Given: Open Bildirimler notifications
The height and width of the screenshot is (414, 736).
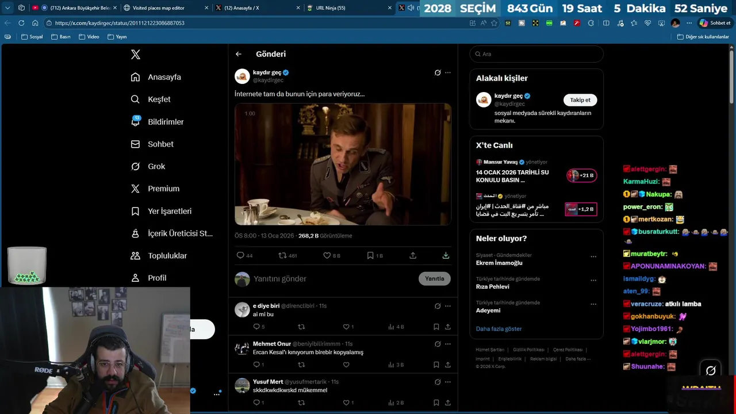Looking at the screenshot, I should click(158, 122).
